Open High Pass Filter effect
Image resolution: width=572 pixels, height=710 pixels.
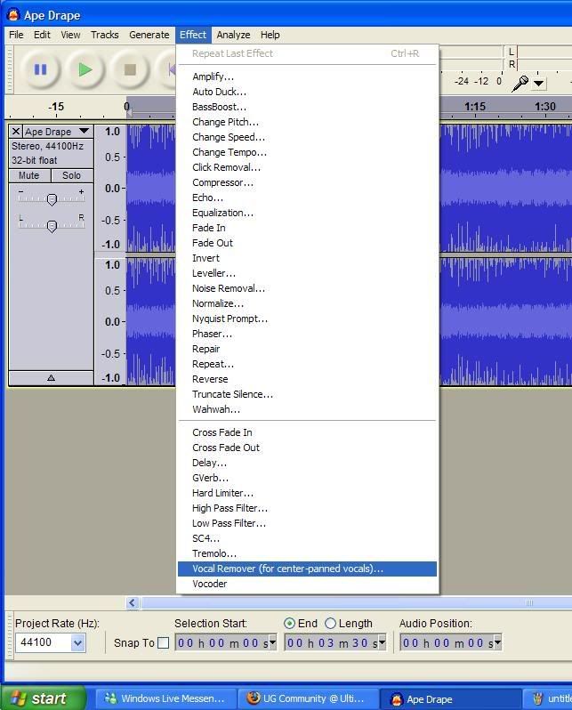point(307,508)
